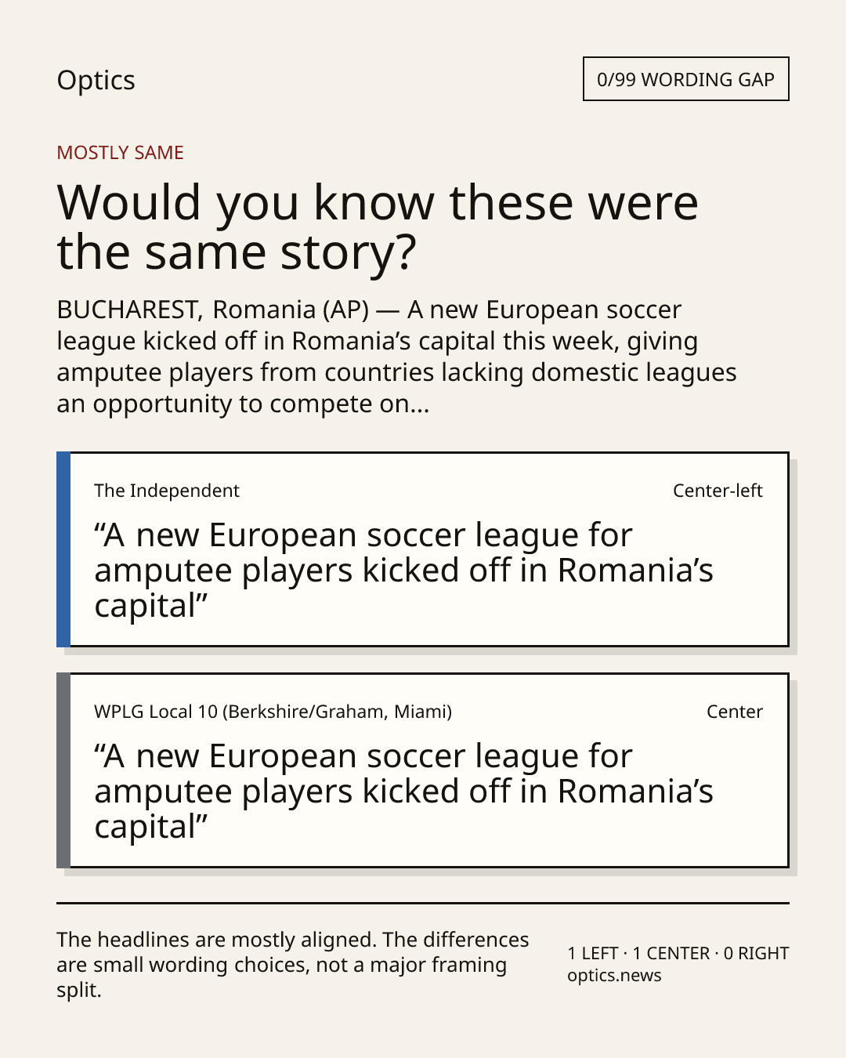This screenshot has height=1058, width=846.
Task: Click WPLG Local 10's quoted headline text
Action: 403,792
